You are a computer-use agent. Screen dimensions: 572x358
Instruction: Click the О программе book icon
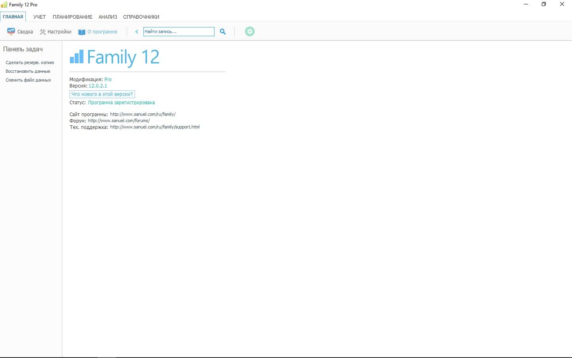point(82,32)
